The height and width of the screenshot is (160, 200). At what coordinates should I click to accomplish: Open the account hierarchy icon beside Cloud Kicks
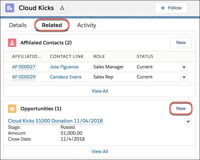click(x=62, y=8)
